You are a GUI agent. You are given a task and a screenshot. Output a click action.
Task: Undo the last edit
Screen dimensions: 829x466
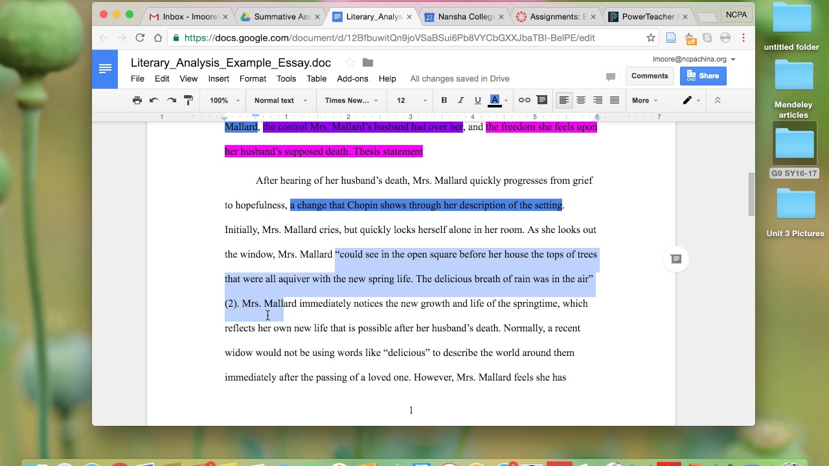(154, 100)
